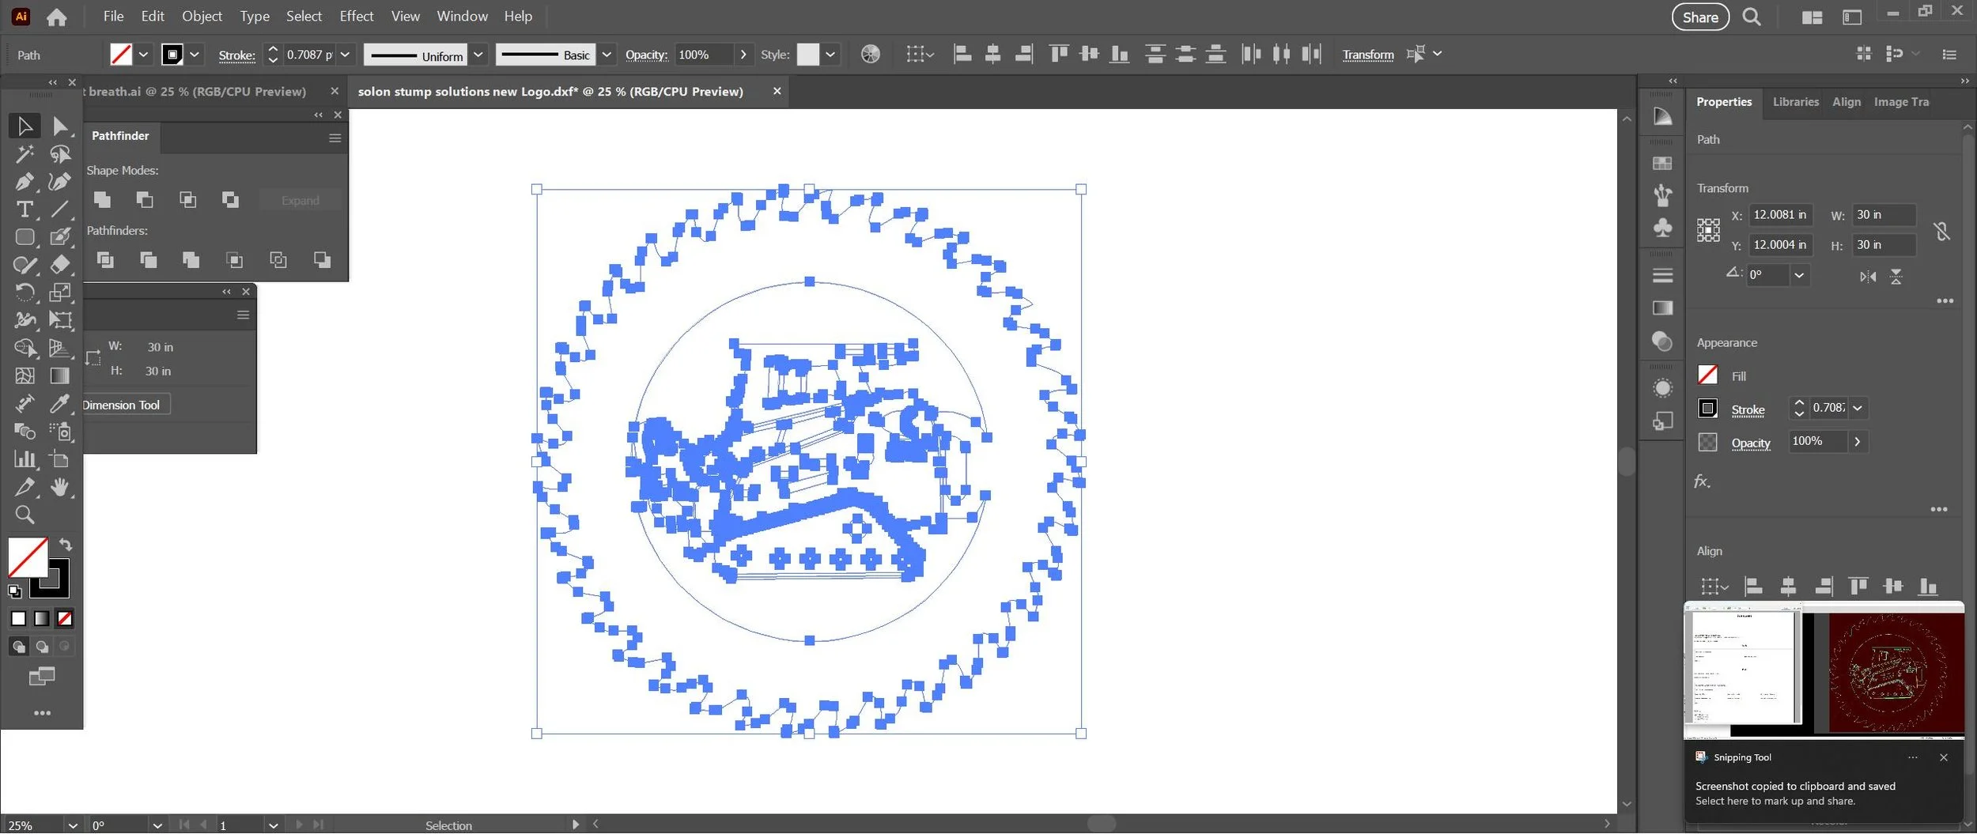Click the Unite shape mode icon
1977x834 pixels.
102,200
